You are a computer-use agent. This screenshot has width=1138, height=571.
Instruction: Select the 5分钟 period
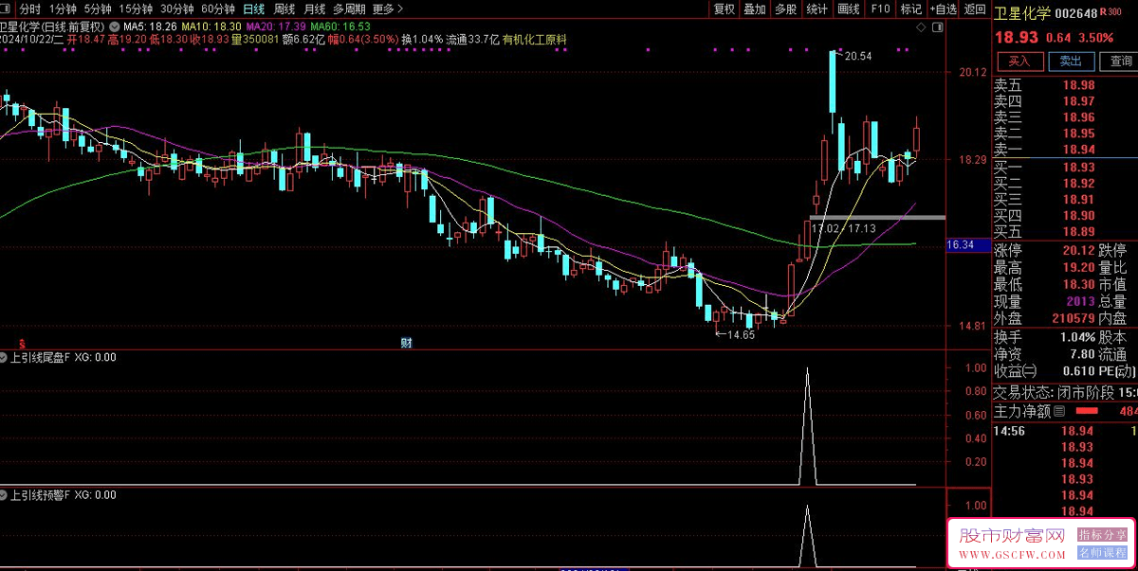point(98,9)
